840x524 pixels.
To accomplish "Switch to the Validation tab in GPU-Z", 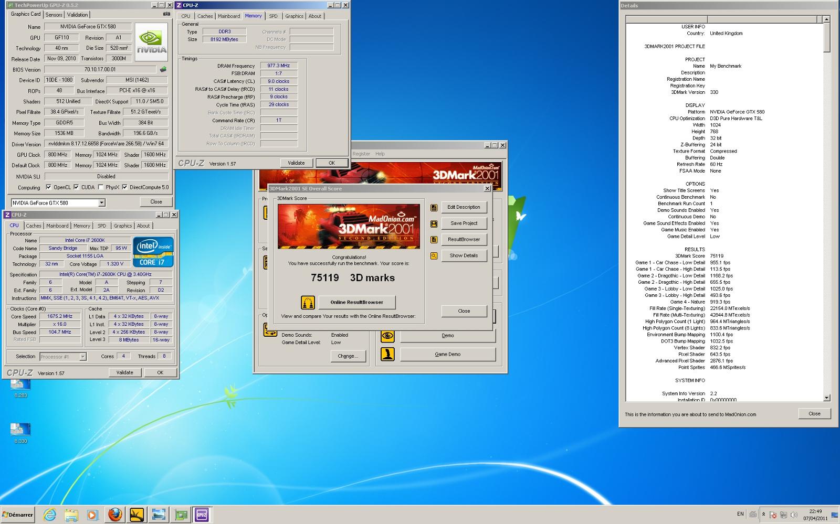I will [77, 15].
